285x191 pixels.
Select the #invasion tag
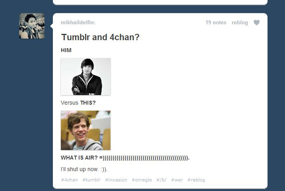click(116, 180)
